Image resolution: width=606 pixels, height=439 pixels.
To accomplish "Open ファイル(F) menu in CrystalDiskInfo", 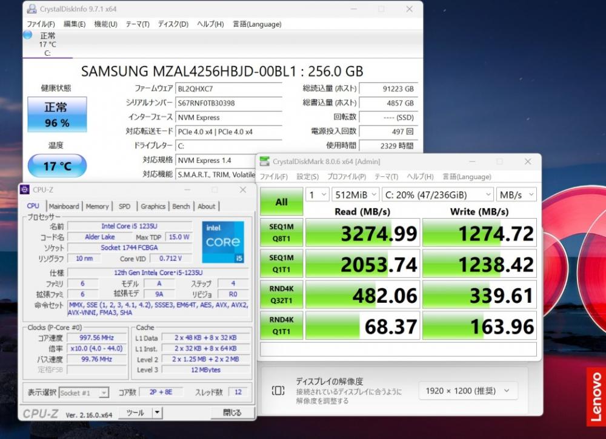I will pyautogui.click(x=41, y=24).
